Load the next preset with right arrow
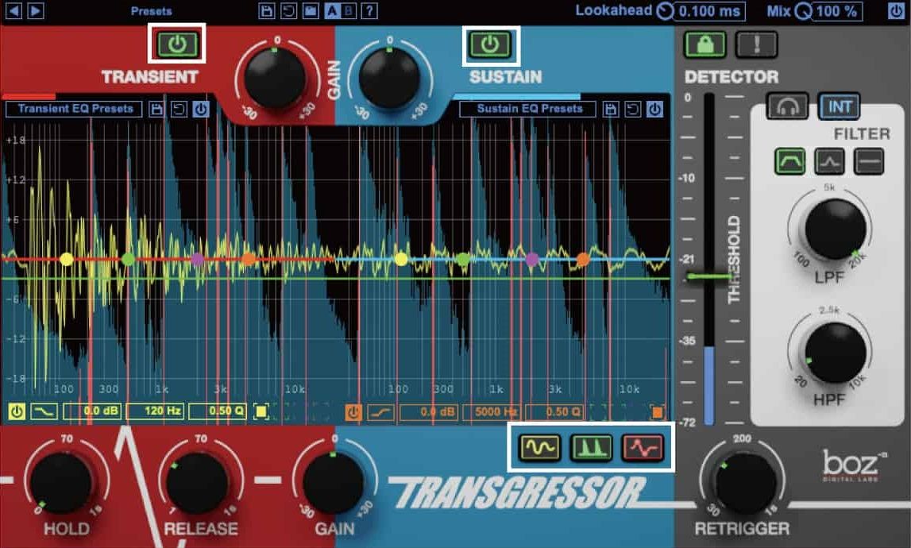Image resolution: width=911 pixels, height=548 pixels. tap(35, 10)
